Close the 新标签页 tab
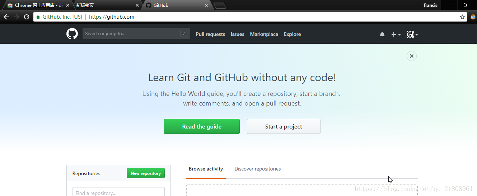Image resolution: width=477 pixels, height=196 pixels. point(137,5)
